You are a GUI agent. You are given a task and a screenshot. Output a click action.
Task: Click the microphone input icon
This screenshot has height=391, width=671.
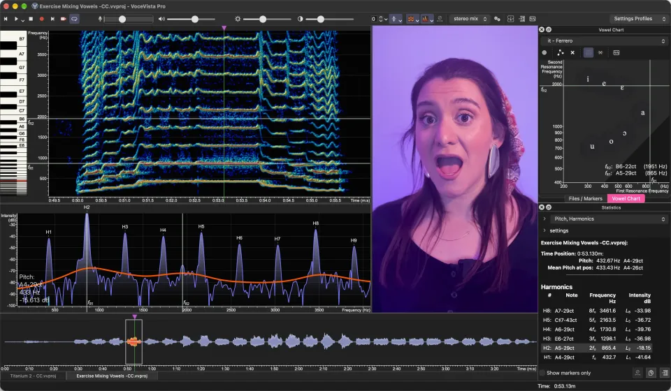click(x=100, y=19)
